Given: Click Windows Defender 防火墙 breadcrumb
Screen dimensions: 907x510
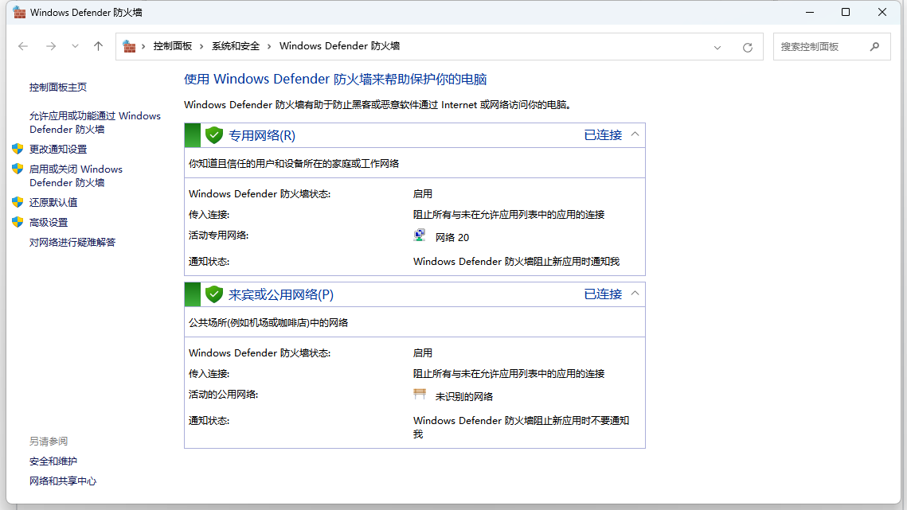Looking at the screenshot, I should click(339, 46).
